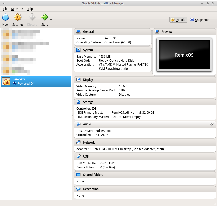Screen dimensions: 217x206
Task: Collapse the Audio section with its chevron
Action: [212, 124]
